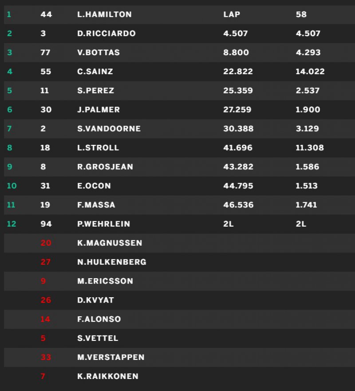Click car number 44
This screenshot has width=355, height=391.
point(46,14)
